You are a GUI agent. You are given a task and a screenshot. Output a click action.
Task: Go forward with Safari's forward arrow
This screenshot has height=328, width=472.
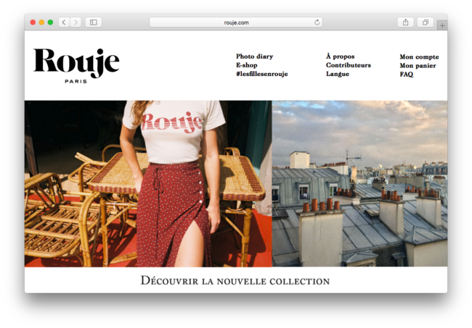(x=76, y=22)
